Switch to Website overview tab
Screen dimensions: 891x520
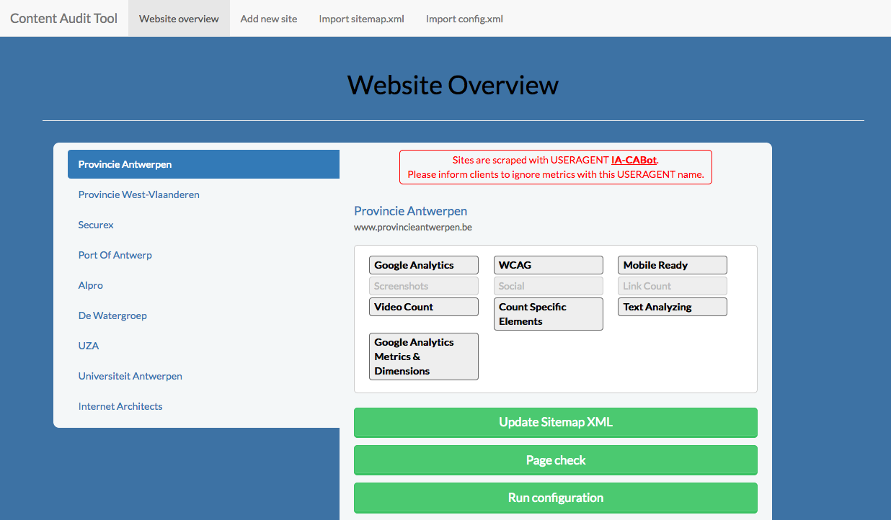[x=179, y=18]
